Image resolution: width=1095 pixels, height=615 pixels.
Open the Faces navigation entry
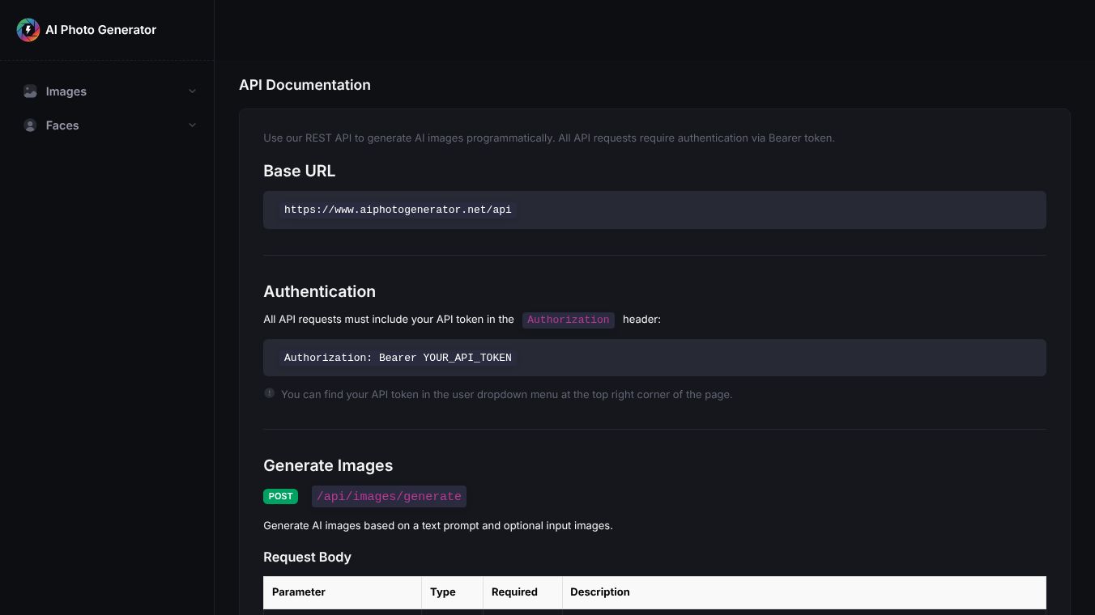tap(62, 125)
